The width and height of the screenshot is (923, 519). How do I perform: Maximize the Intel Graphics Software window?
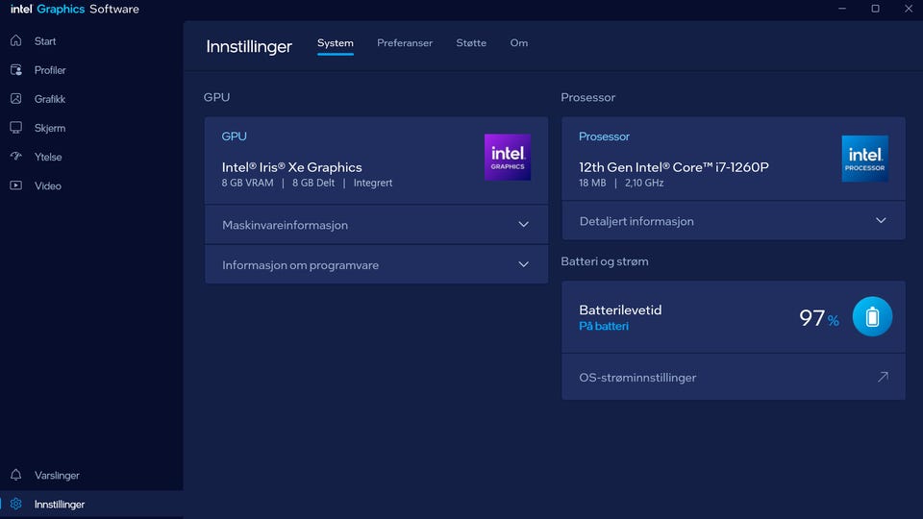tap(875, 9)
